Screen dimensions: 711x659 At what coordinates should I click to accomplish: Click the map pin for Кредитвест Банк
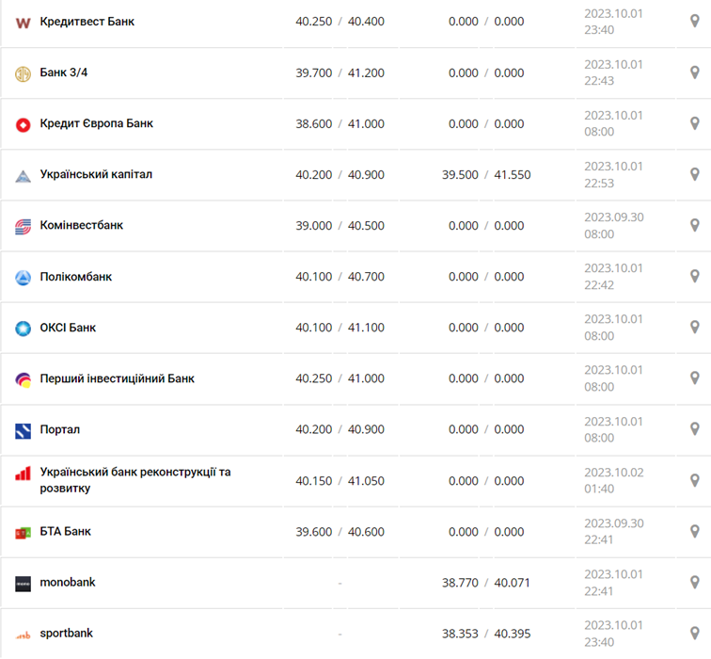pyautogui.click(x=695, y=21)
